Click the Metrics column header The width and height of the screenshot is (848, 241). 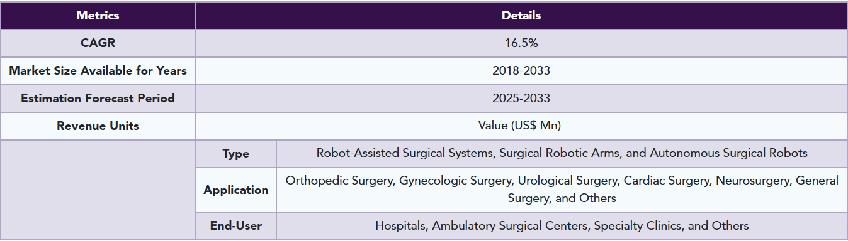(98, 16)
